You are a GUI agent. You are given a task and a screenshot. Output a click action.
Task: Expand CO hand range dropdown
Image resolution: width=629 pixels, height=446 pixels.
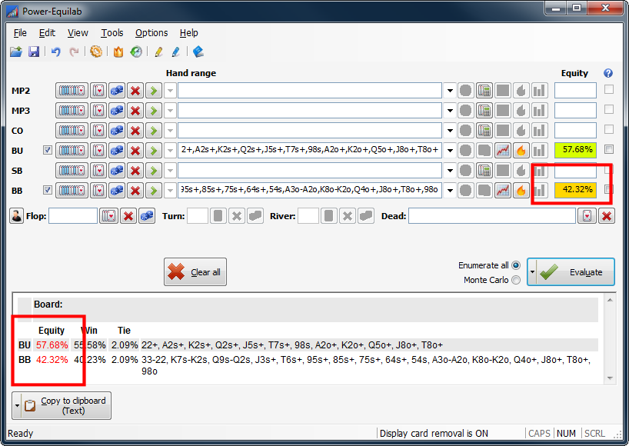click(450, 131)
